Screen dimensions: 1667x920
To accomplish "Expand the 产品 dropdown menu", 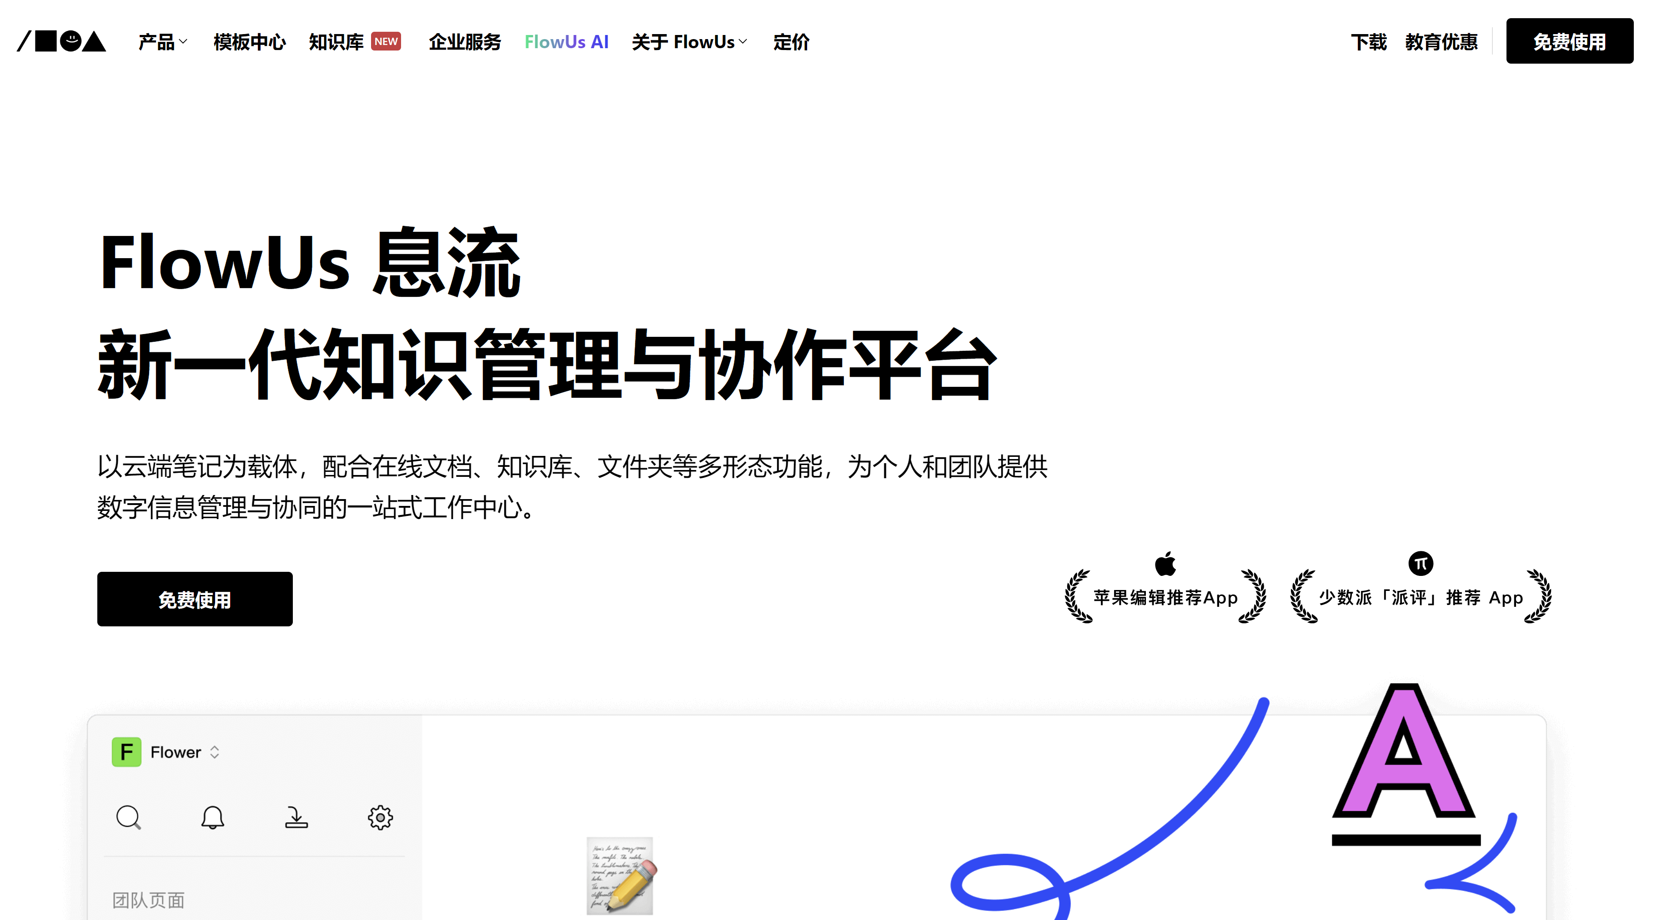I will (x=162, y=42).
